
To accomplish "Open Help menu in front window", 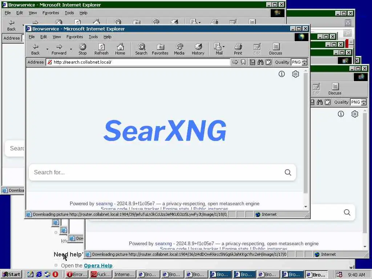I will [x=108, y=37].
